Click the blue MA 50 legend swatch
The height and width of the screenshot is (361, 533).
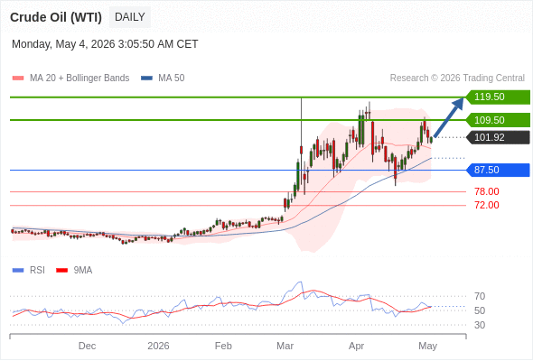pyautogui.click(x=146, y=79)
